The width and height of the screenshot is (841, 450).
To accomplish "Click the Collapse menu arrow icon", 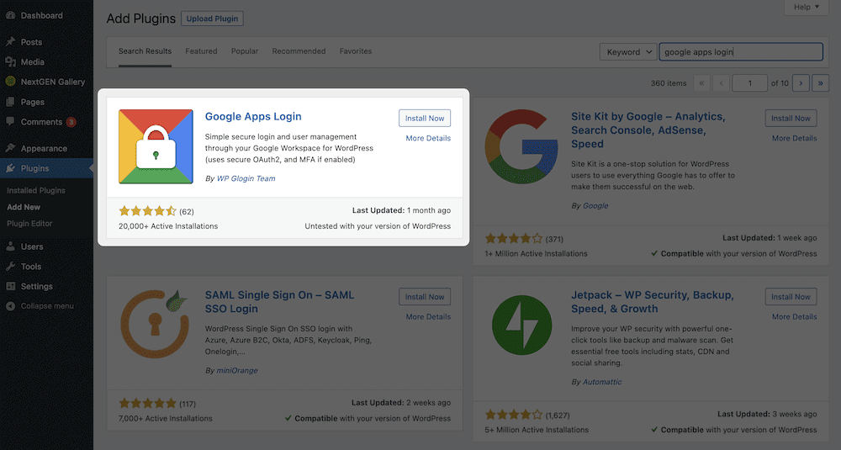I will coord(10,306).
